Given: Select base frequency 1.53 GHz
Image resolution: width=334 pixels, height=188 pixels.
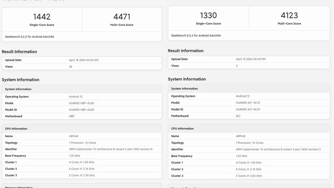Looking at the screenshot, I should coord(241,156).
